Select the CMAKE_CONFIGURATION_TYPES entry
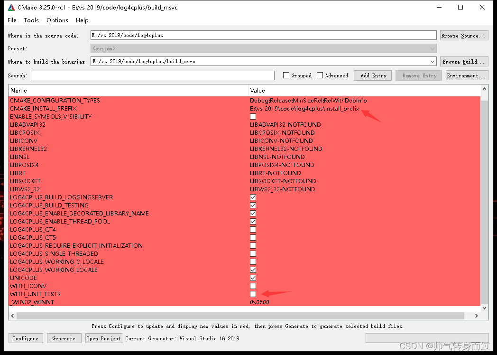 [55, 101]
